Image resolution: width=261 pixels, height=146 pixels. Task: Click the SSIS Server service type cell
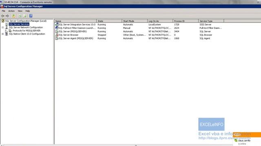(206, 24)
